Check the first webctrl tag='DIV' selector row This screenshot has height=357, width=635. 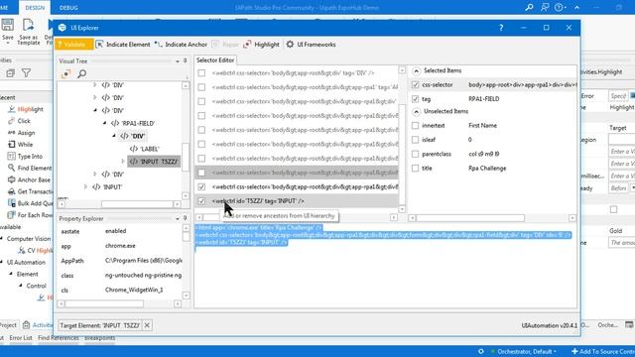(201, 73)
